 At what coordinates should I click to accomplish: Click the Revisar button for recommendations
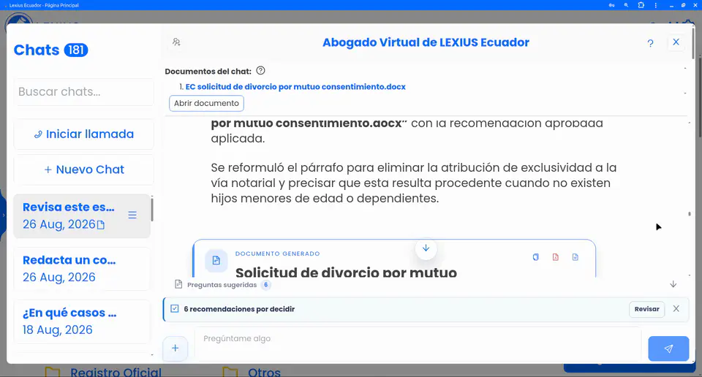tap(646, 309)
